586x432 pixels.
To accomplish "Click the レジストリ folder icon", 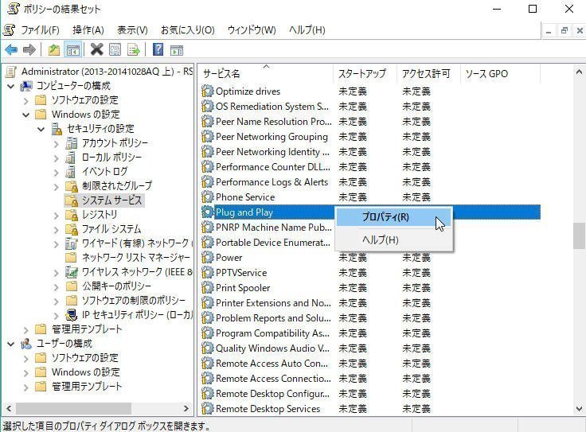I will (72, 215).
